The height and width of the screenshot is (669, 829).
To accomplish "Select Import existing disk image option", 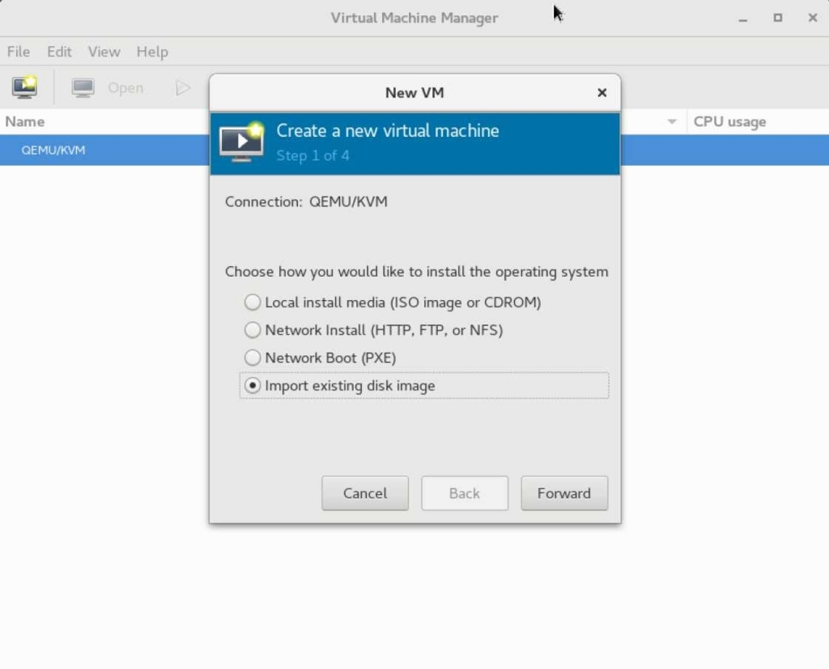I will [424, 386].
